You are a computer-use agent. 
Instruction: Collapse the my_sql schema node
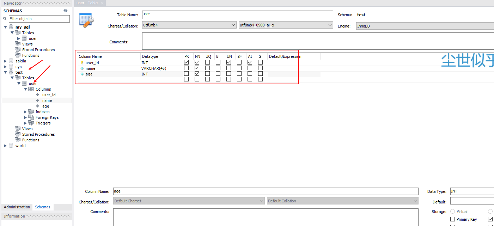[x=5, y=27]
